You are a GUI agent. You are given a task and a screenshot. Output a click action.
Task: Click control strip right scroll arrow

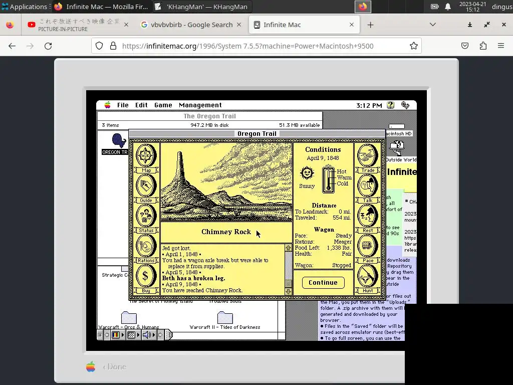pos(160,335)
